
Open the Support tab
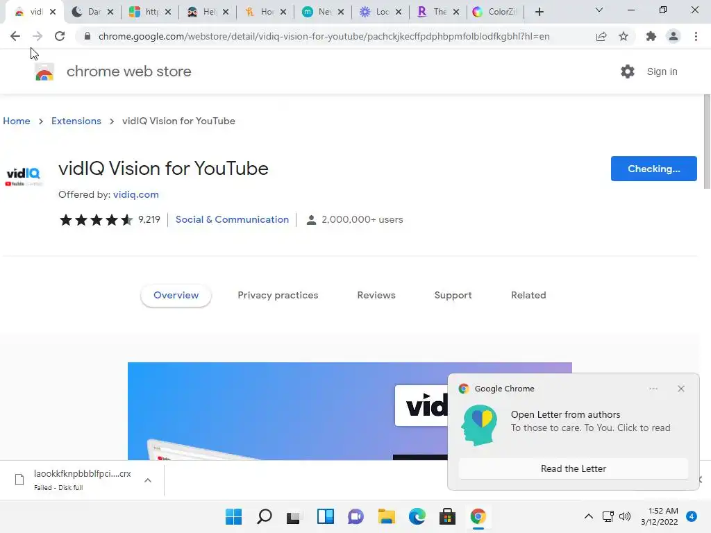[x=453, y=296]
